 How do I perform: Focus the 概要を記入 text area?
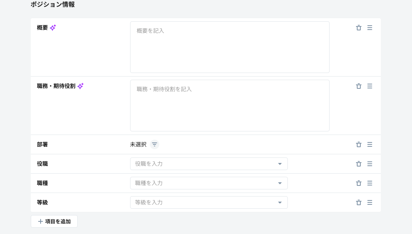(x=229, y=47)
